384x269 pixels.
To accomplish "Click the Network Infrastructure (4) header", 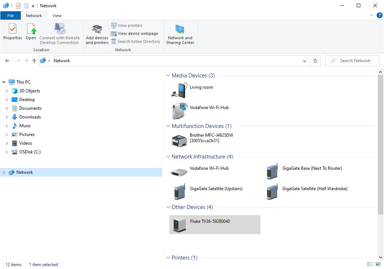I will tap(202, 157).
